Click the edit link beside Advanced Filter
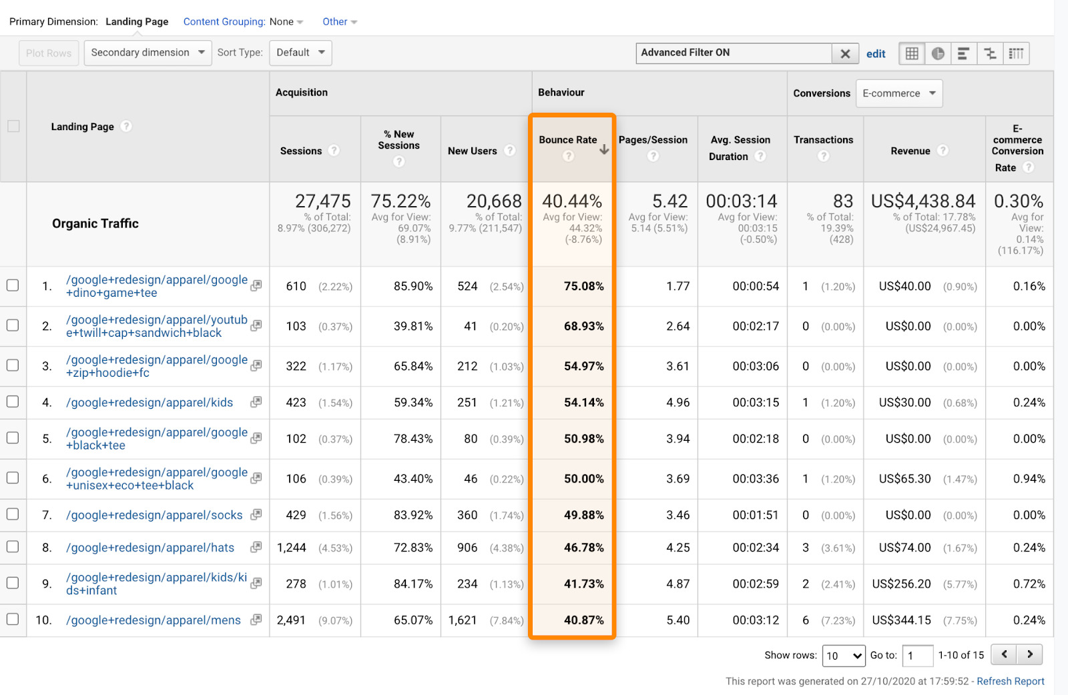The width and height of the screenshot is (1068, 695). [876, 53]
